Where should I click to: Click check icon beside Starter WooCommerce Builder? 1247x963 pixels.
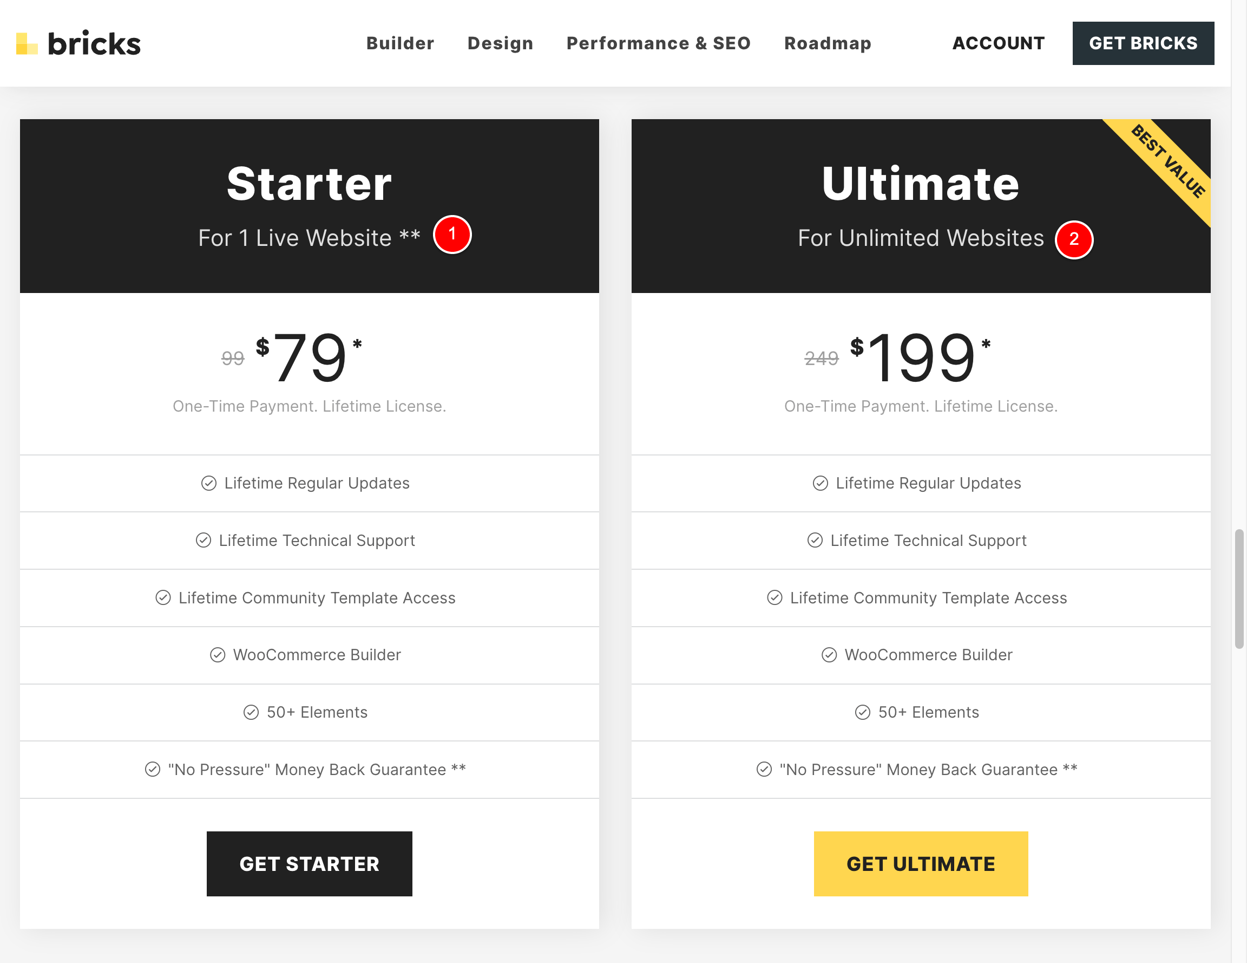(x=218, y=655)
